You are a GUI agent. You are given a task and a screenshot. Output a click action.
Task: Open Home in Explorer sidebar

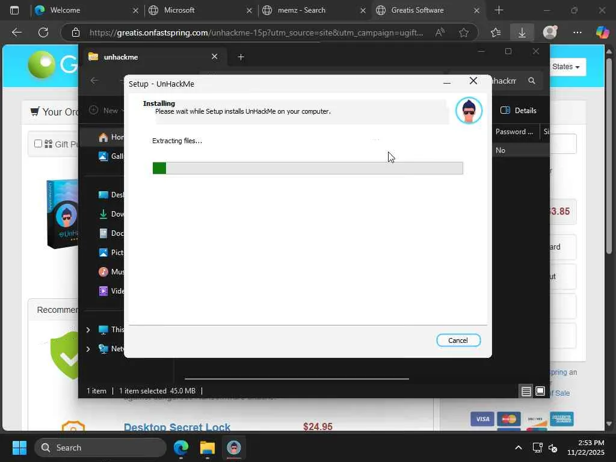pos(111,137)
